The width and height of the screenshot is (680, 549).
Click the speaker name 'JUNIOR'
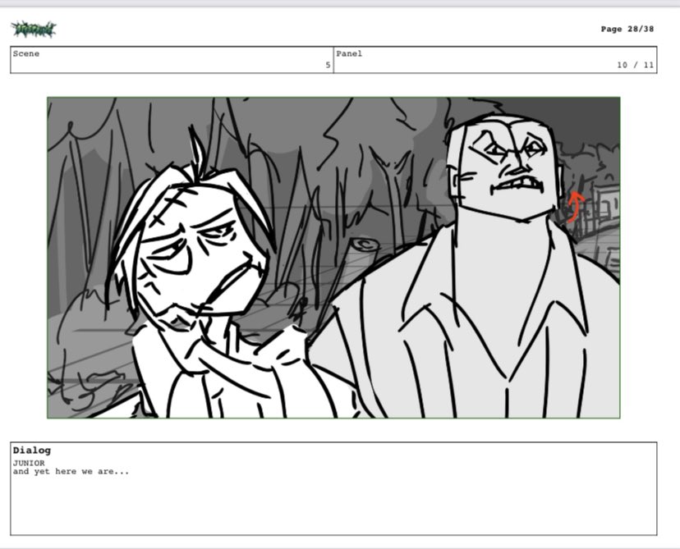(29, 463)
